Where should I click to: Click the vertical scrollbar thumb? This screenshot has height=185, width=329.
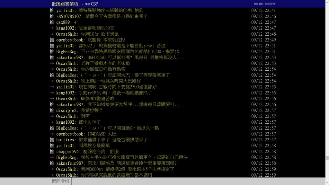coord(327,158)
